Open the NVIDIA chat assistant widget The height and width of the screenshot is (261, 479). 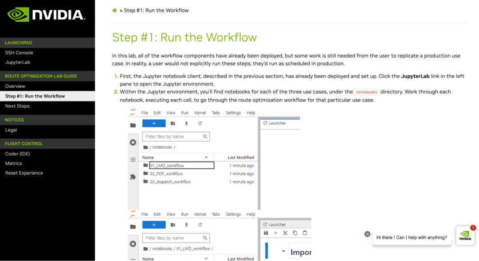pyautogui.click(x=465, y=236)
